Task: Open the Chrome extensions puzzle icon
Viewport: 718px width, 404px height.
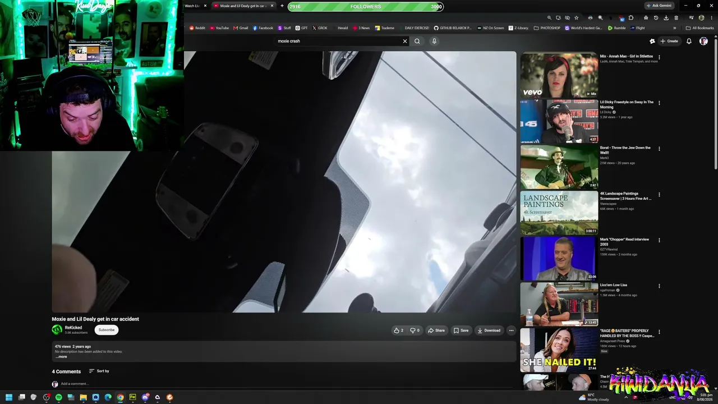Action: [631, 18]
